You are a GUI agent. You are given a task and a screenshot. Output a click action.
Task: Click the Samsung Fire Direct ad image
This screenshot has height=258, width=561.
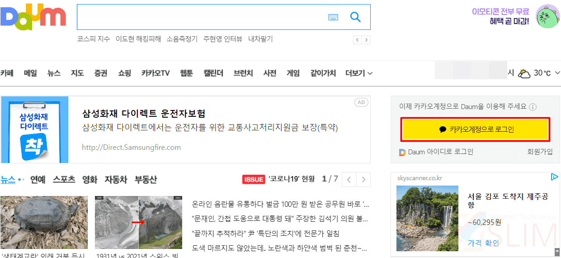(35, 129)
